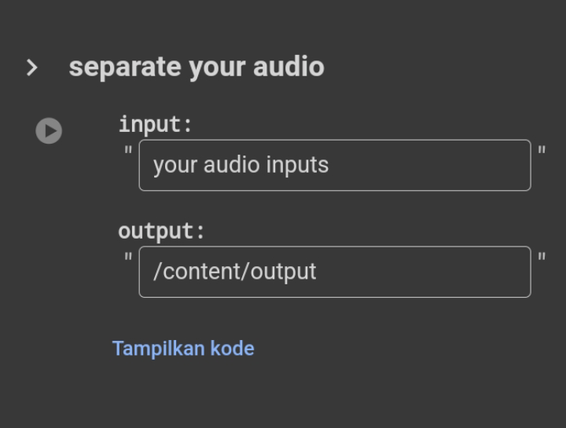
Task: Click the closing quote after output field
Action: [x=542, y=257]
